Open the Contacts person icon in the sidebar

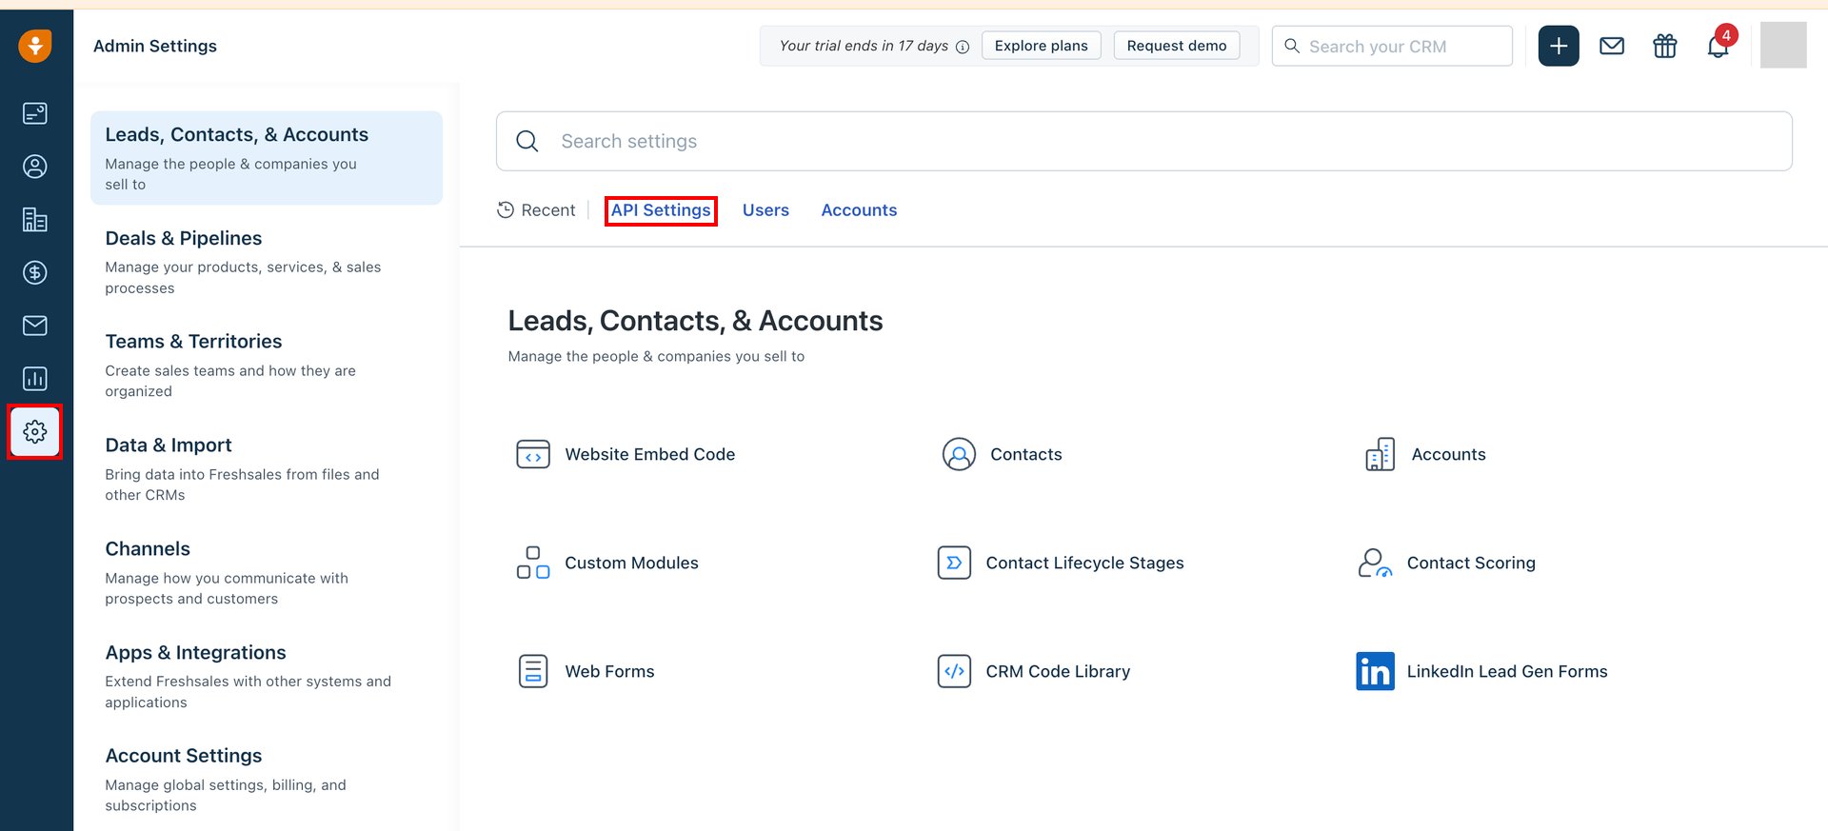tap(35, 167)
